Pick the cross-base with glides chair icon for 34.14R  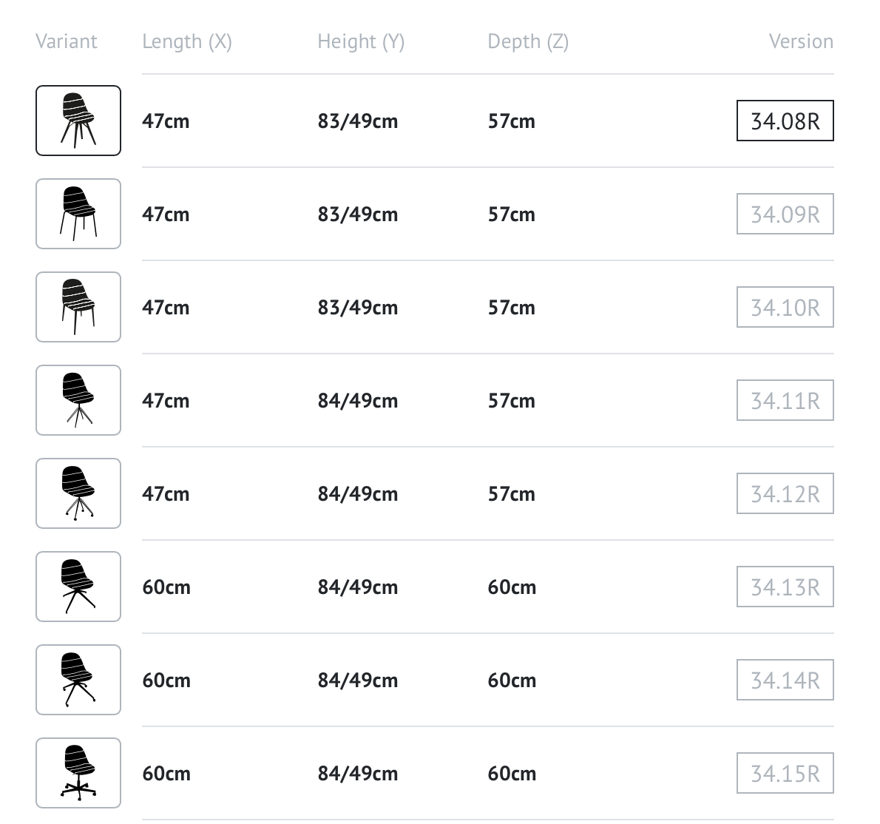click(78, 680)
